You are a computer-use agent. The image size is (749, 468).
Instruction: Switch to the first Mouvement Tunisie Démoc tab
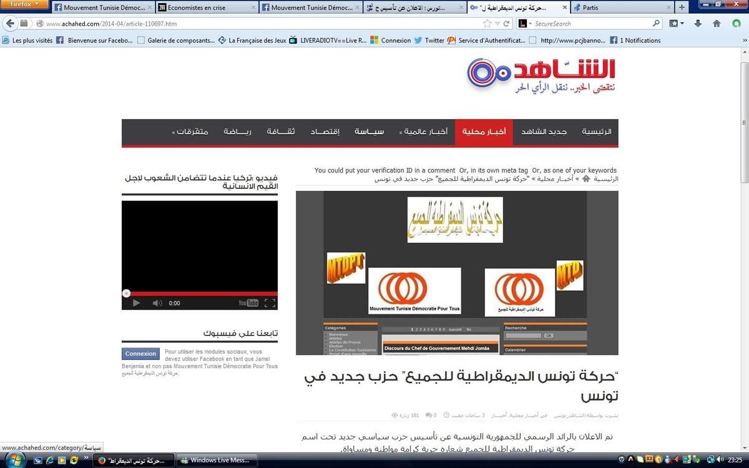pyautogui.click(x=102, y=7)
